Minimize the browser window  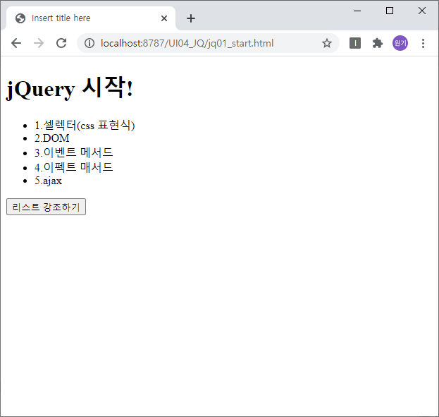(357, 11)
